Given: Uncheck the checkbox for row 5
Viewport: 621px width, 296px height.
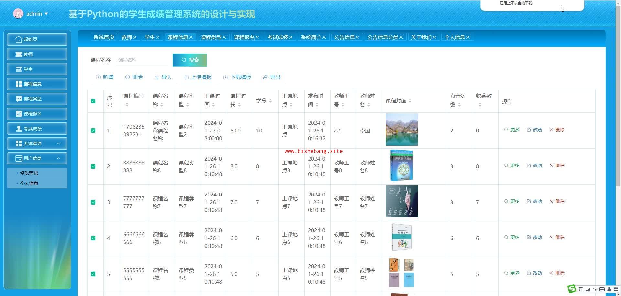Looking at the screenshot, I should click(93, 274).
